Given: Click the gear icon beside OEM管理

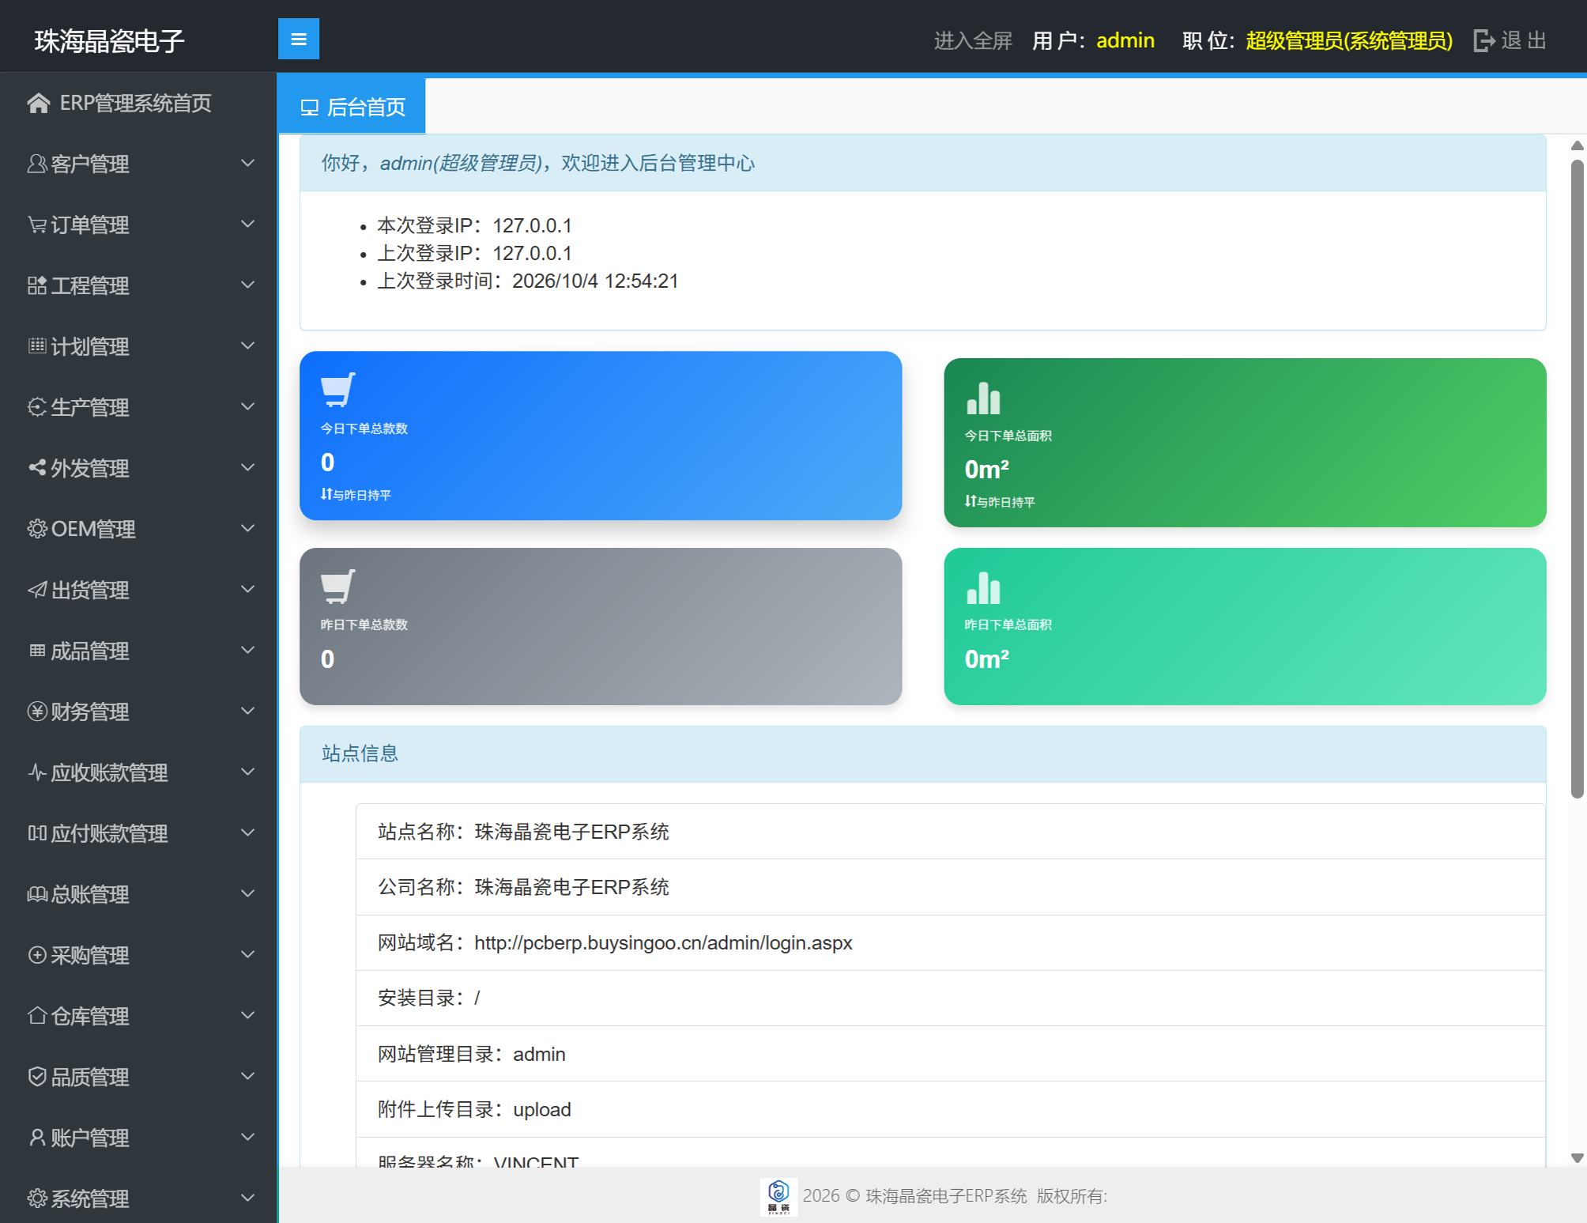Looking at the screenshot, I should pos(37,529).
